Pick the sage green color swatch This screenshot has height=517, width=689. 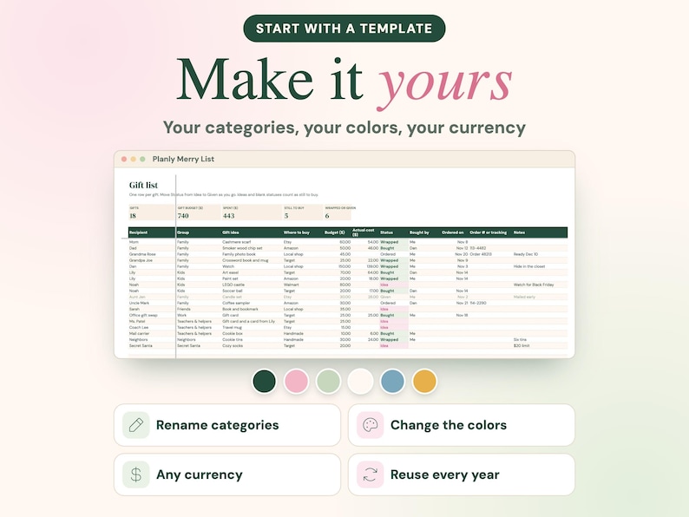(x=328, y=381)
